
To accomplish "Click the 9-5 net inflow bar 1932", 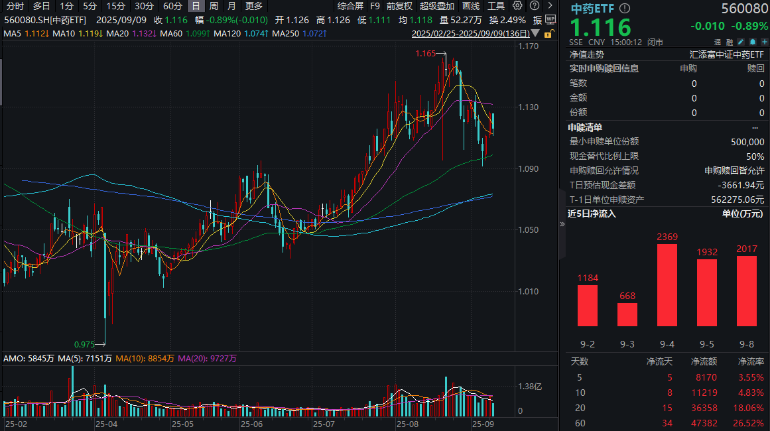I will (706, 292).
